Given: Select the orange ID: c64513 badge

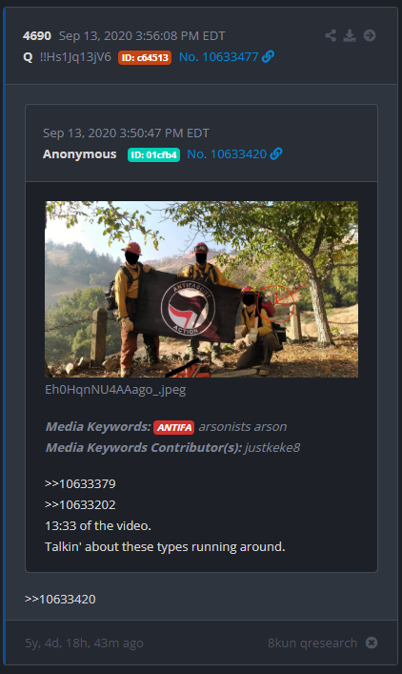Looking at the screenshot, I should coord(145,57).
